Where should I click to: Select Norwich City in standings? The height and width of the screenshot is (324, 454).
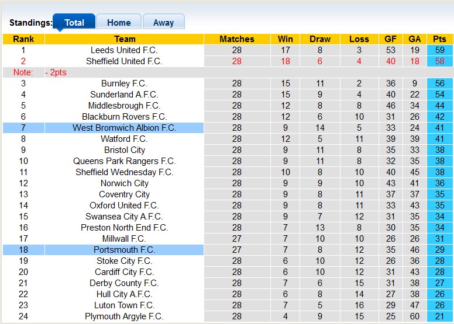click(x=124, y=183)
